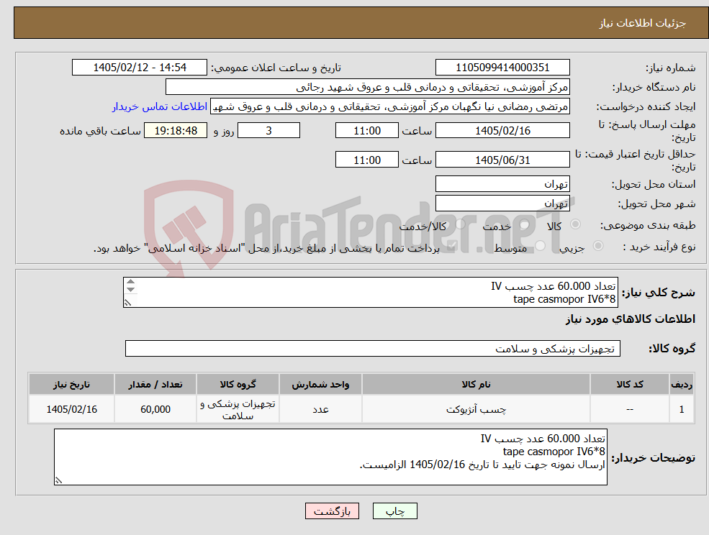Click the announcement date field 1405/02/12 - 14:54
The height and width of the screenshot is (535, 709).
139,68
